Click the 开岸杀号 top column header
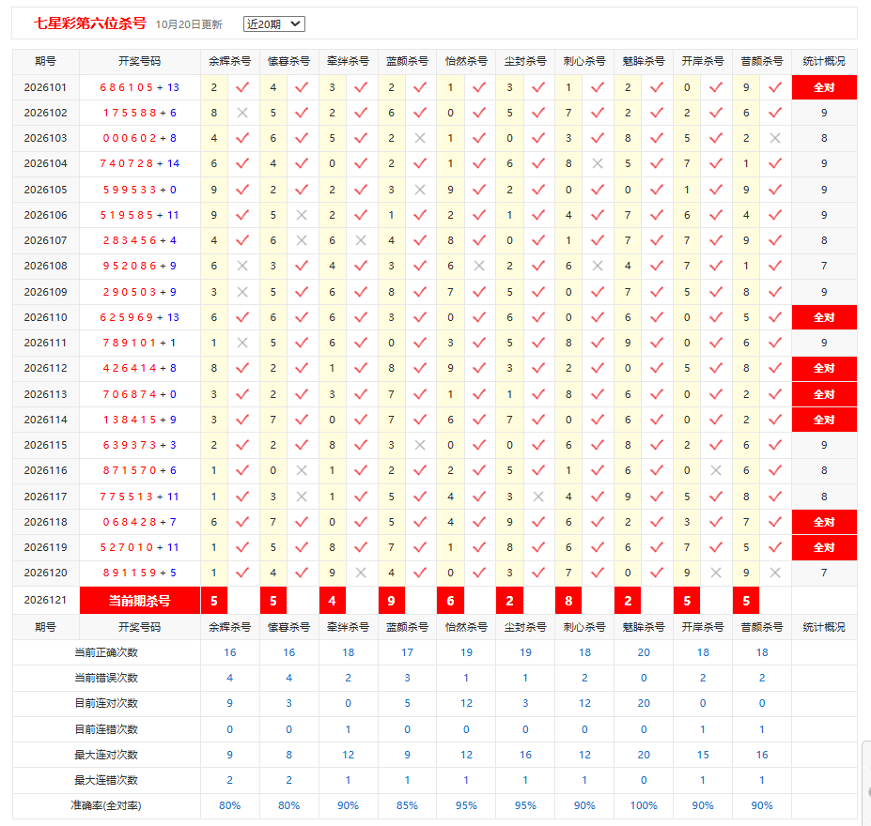Screen dimensions: 871x826 pos(703,61)
